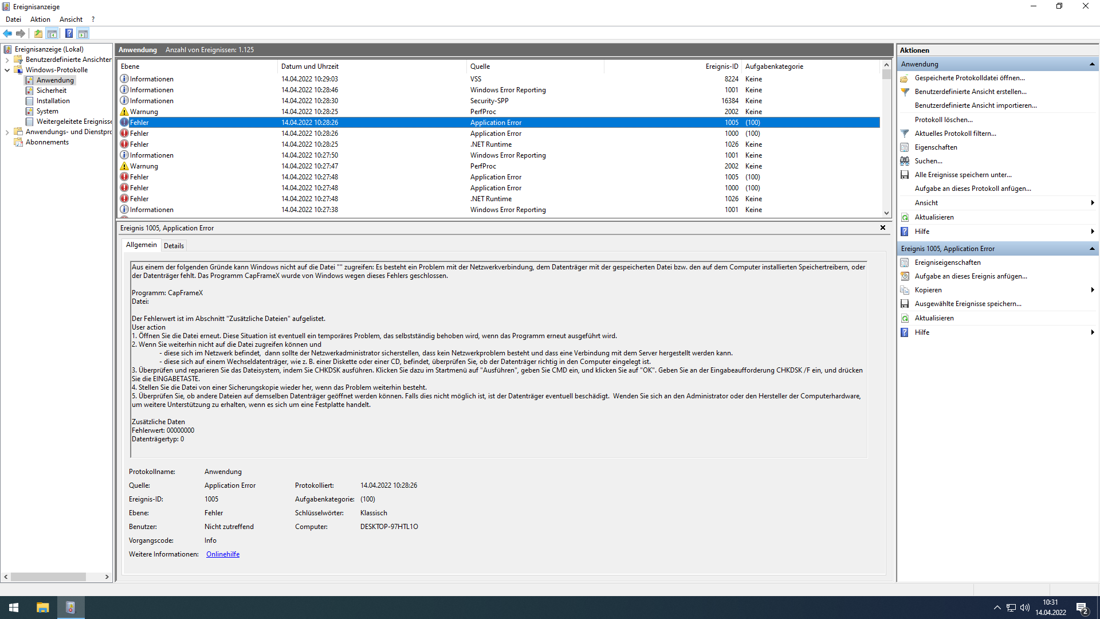Sort by Ereignis-ID column header
Screen dimensions: 1100x619
[673, 66]
